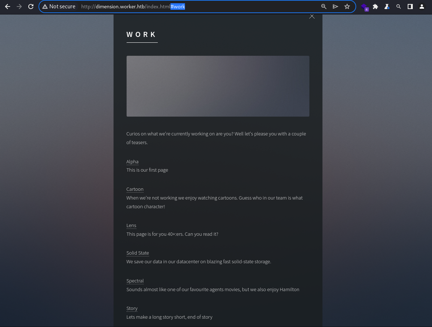
Task: Go back to the previous page
Action: 8,7
